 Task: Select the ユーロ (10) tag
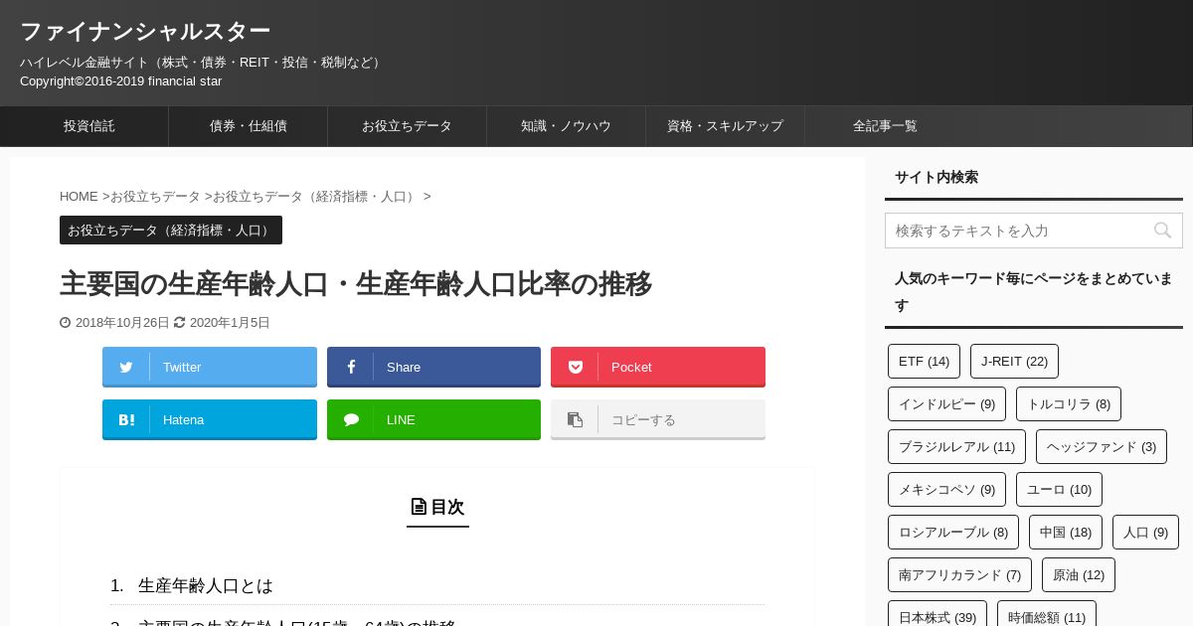click(x=1059, y=489)
